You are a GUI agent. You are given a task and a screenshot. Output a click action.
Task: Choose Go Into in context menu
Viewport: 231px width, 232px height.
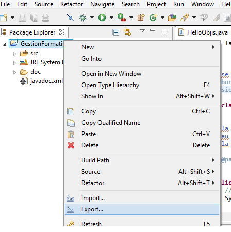point(142,59)
